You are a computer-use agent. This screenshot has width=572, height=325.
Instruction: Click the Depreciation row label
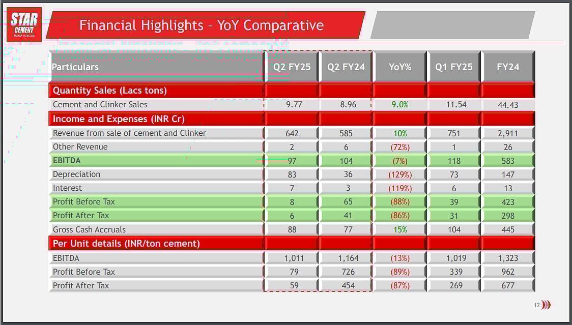click(76, 174)
